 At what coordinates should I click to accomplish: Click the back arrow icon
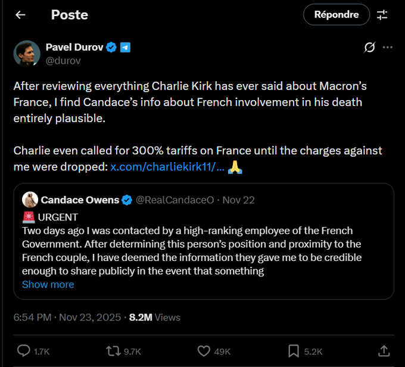pos(20,15)
